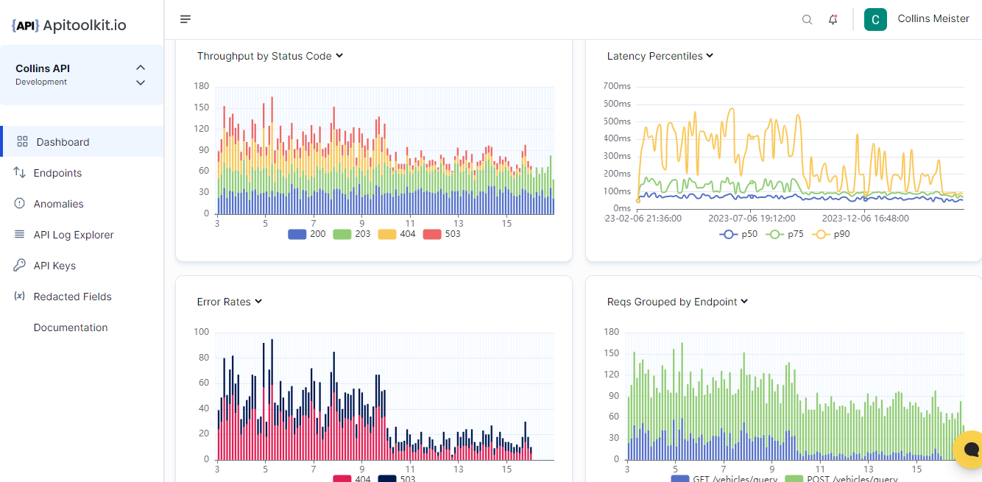Image resolution: width=982 pixels, height=482 pixels.
Task: Click the API Keys key icon
Action: coord(20,265)
